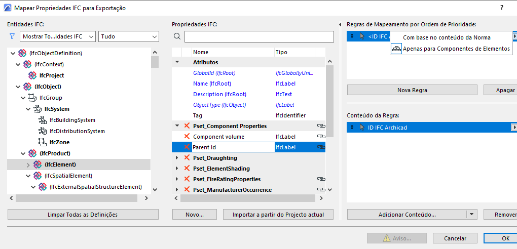517x249 pixels.
Task: Click the help question mark icon
Action: coord(502,8)
